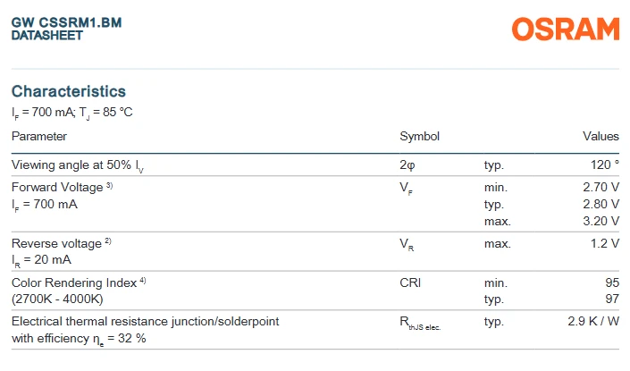Select the RthJS elec. symbol
Image resolution: width=630 pixels, height=371 pixels.
(x=420, y=323)
